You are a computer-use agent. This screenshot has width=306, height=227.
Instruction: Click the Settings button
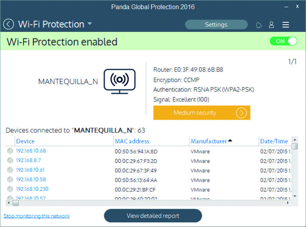216,25
